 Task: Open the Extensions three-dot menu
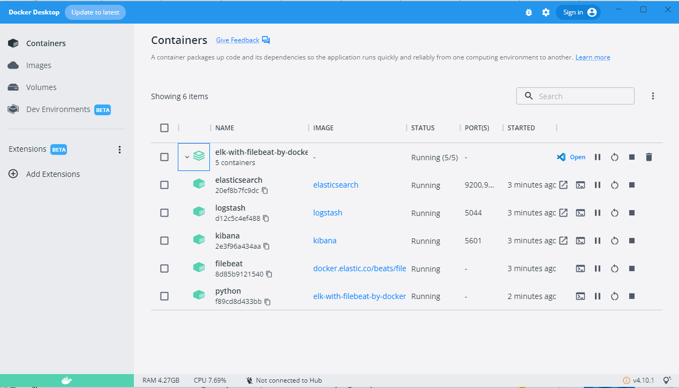pos(120,150)
